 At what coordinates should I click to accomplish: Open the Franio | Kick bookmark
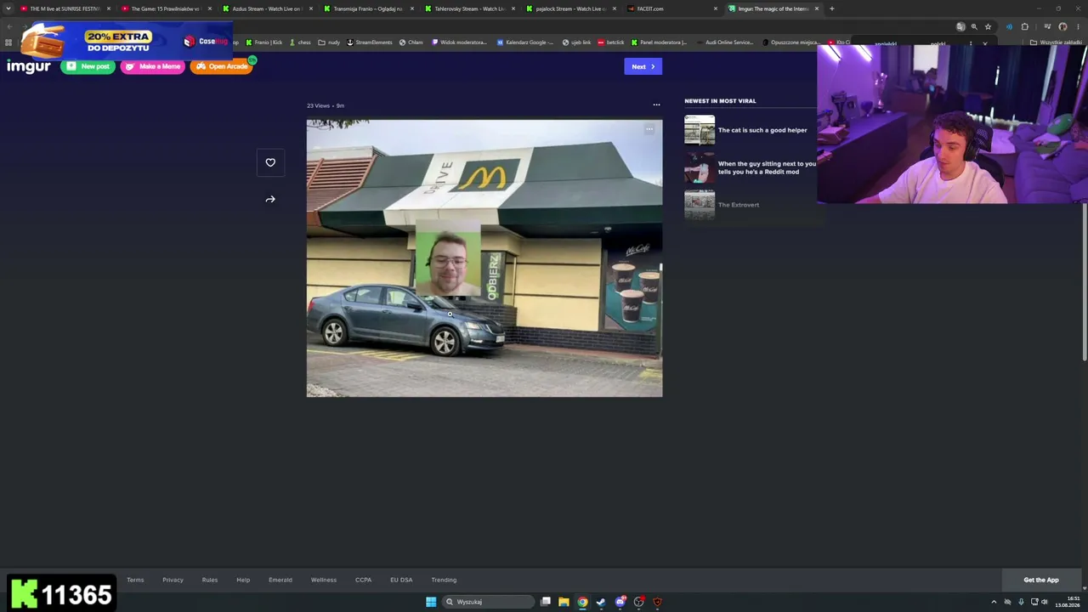[x=264, y=42]
